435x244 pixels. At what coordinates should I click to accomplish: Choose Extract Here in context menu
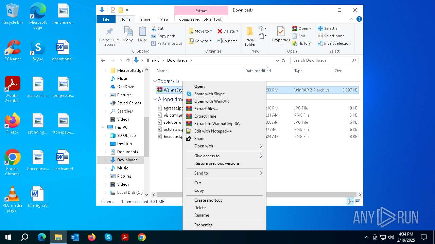click(224, 116)
